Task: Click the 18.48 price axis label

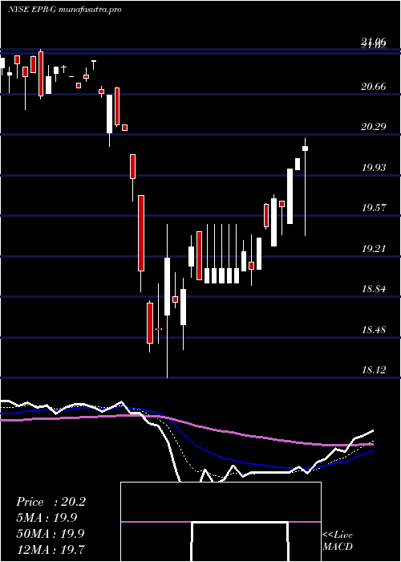Action: tap(374, 329)
